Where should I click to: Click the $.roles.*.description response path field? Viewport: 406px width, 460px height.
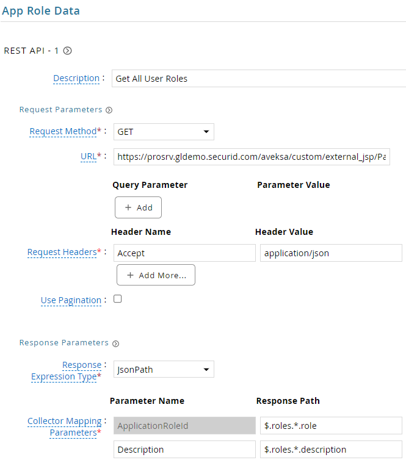tap(331, 449)
